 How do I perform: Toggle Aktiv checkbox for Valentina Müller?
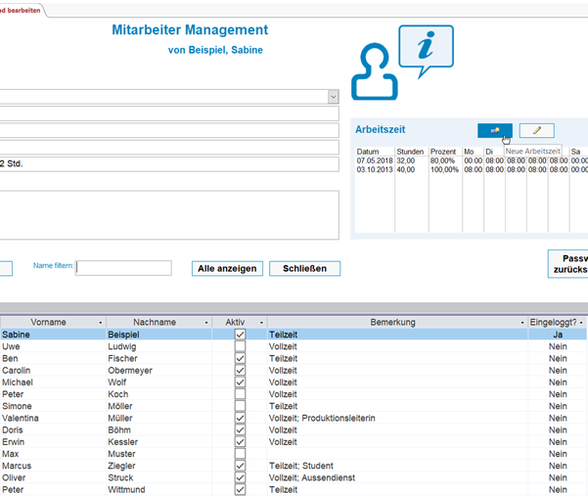240,418
